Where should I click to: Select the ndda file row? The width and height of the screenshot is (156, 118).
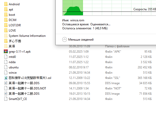[12, 62]
